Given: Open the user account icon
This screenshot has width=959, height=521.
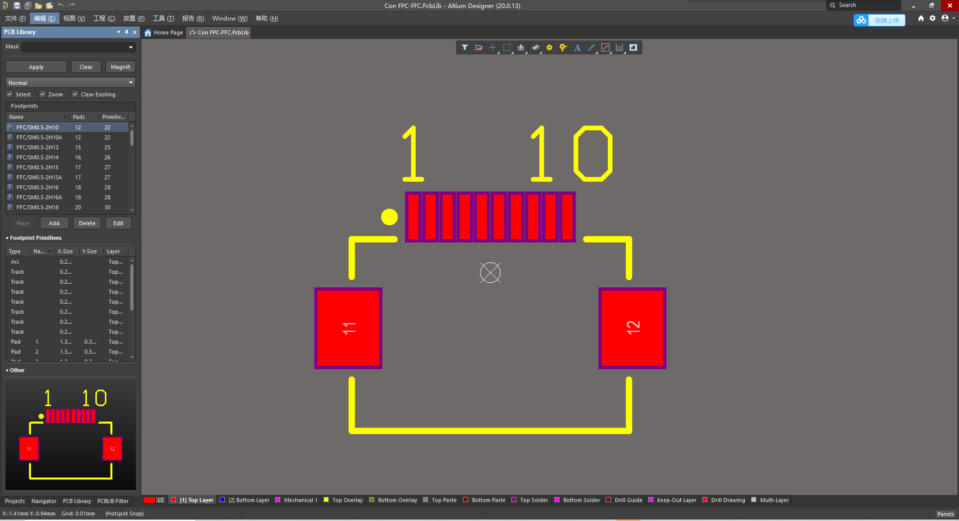Looking at the screenshot, I should point(945,18).
